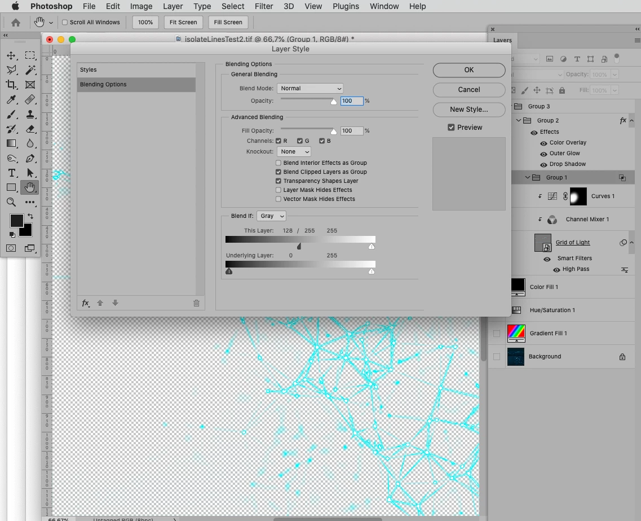
Task: Select the Blur tool
Action: [x=30, y=143]
